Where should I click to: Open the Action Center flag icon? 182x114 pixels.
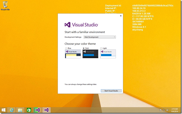[161, 110]
